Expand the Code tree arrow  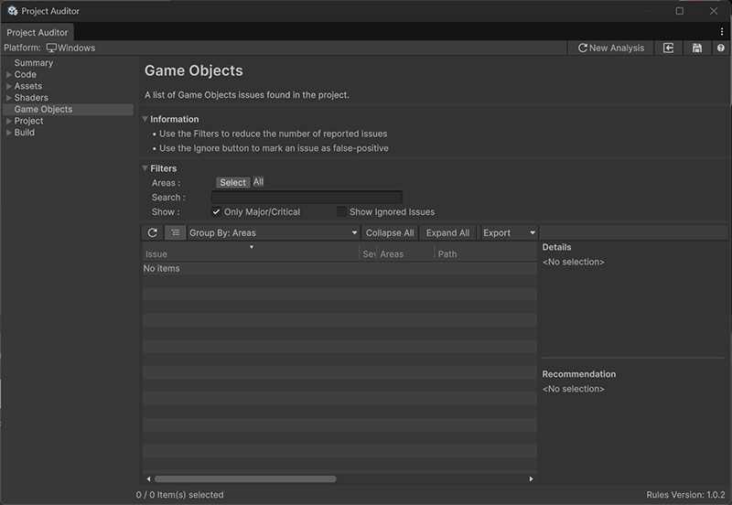(9, 75)
